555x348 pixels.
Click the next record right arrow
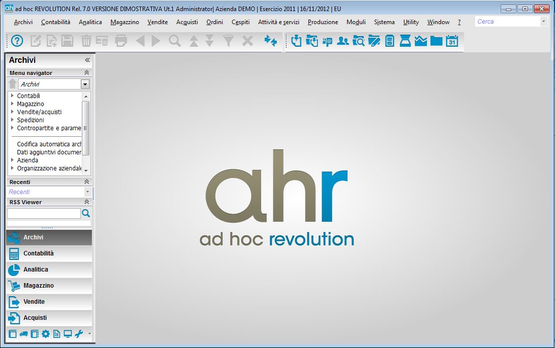click(x=156, y=41)
